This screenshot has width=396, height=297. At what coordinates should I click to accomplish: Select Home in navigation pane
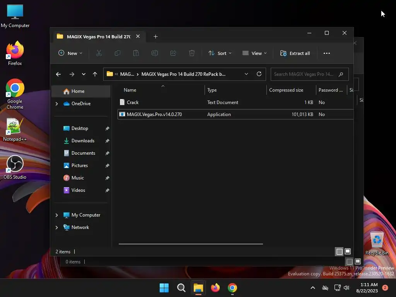click(81, 91)
